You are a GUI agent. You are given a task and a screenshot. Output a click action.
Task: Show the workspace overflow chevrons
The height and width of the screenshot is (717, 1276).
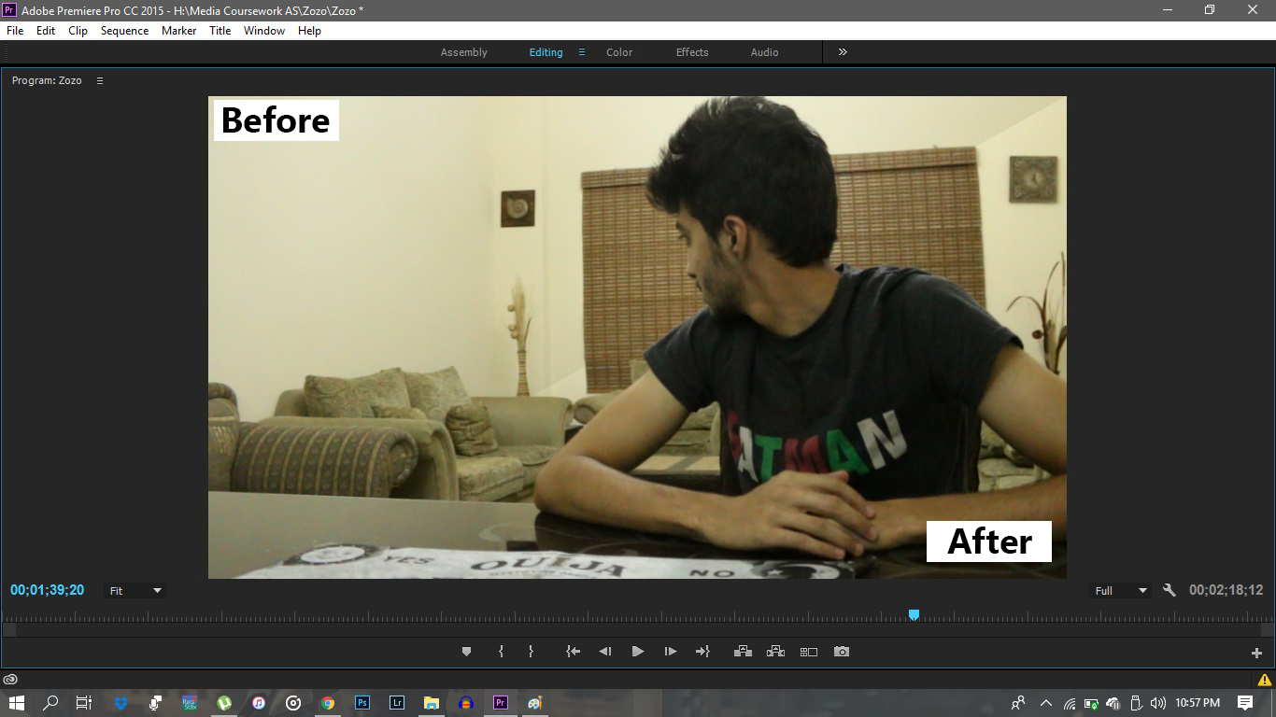(x=843, y=52)
